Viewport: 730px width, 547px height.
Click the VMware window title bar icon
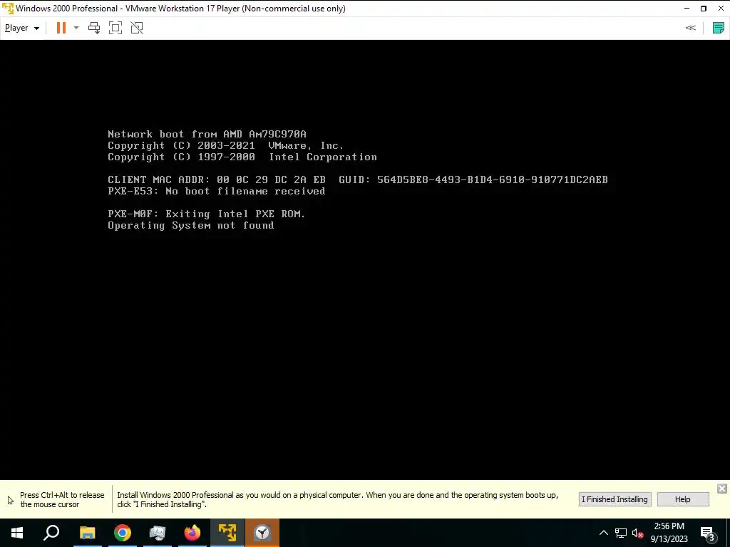(x=8, y=9)
